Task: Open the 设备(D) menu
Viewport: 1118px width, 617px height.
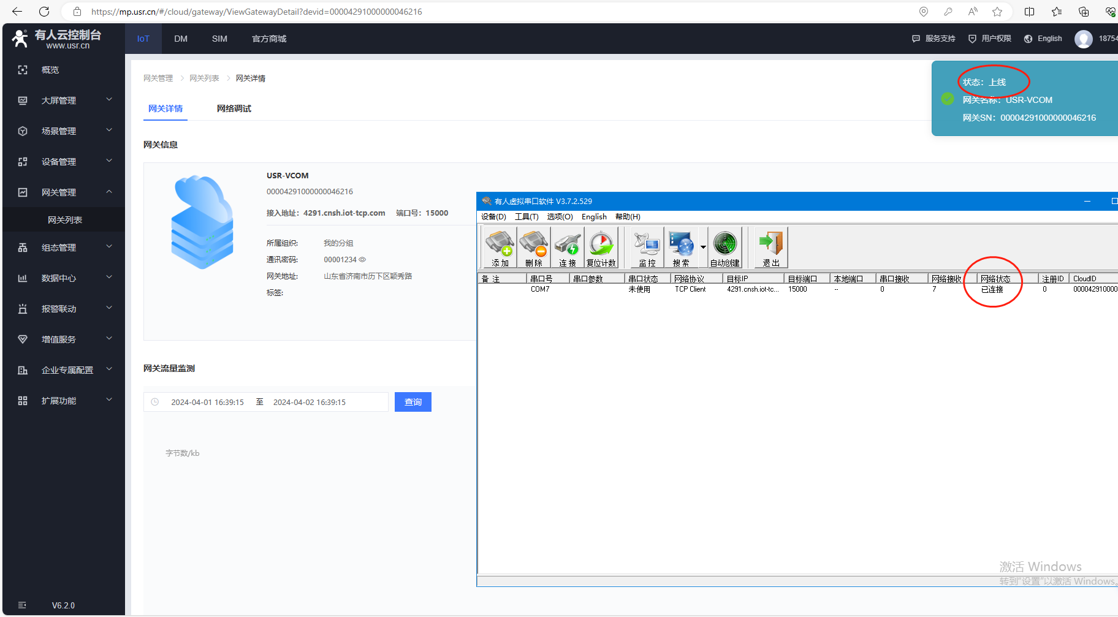Action: (x=493, y=217)
